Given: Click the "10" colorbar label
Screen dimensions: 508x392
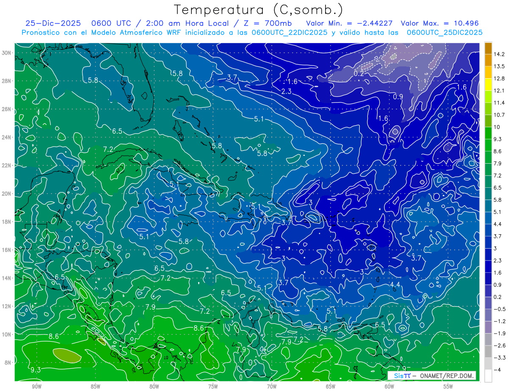Looking at the screenshot, I should click(x=497, y=127).
